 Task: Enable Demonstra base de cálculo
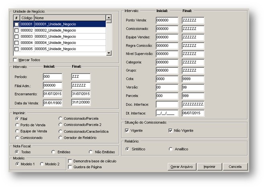pyautogui.click(x=70, y=161)
